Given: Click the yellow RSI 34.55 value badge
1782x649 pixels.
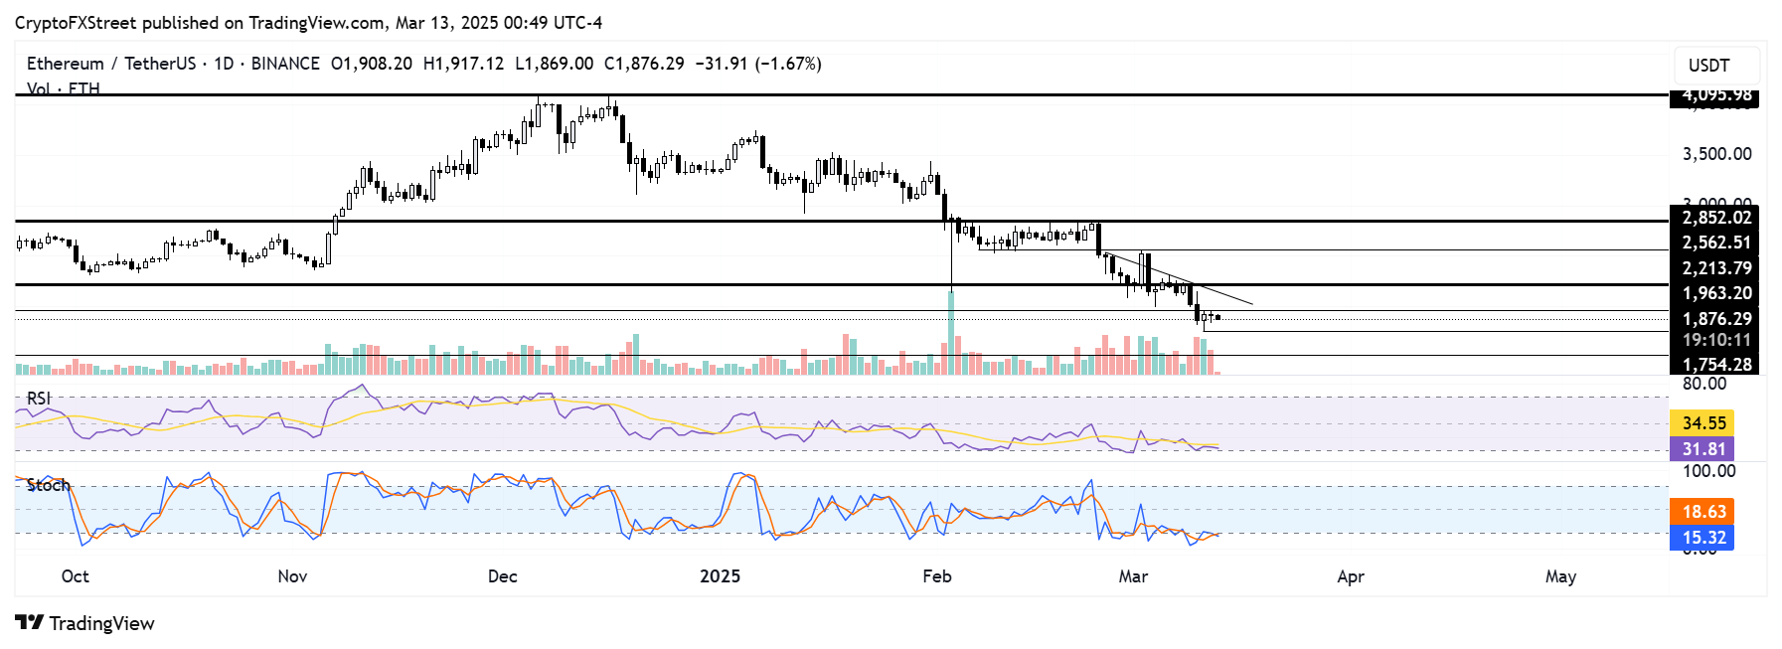Looking at the screenshot, I should [1702, 423].
